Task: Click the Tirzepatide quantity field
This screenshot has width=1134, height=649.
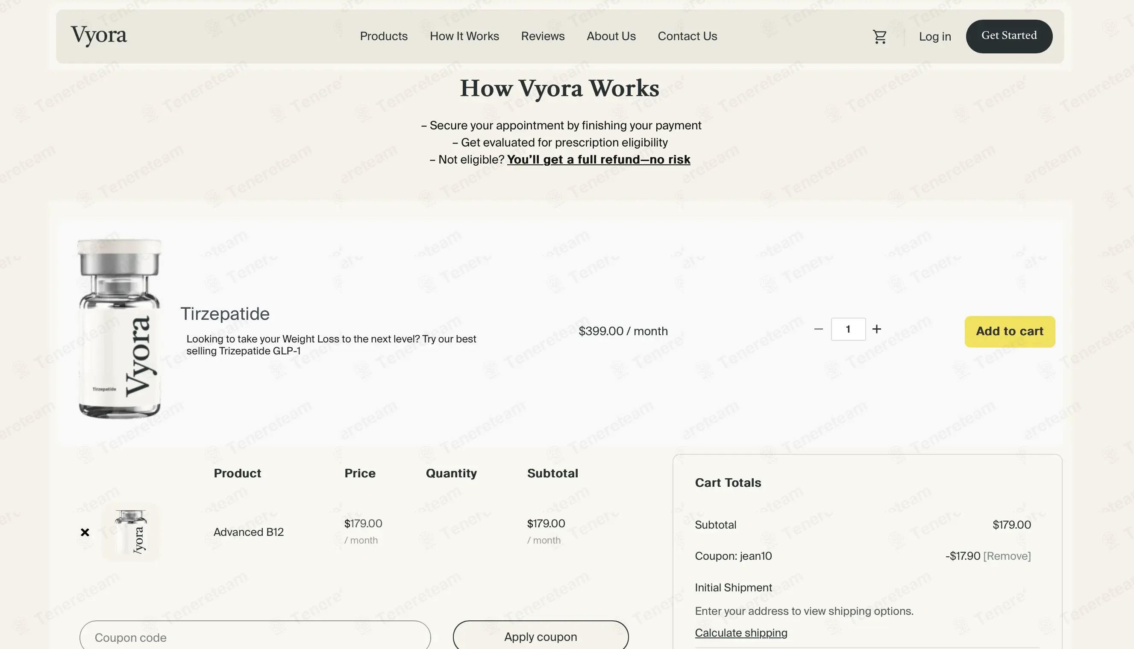Action: click(848, 329)
